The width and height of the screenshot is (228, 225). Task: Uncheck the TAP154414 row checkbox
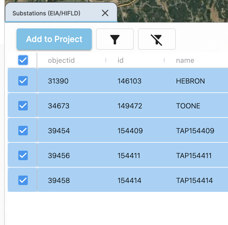[23, 180]
